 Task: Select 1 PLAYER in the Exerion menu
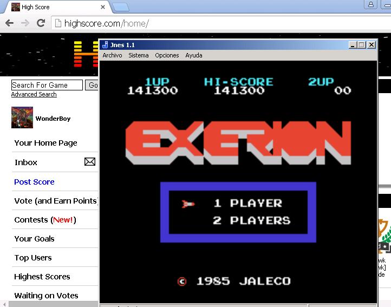248,203
